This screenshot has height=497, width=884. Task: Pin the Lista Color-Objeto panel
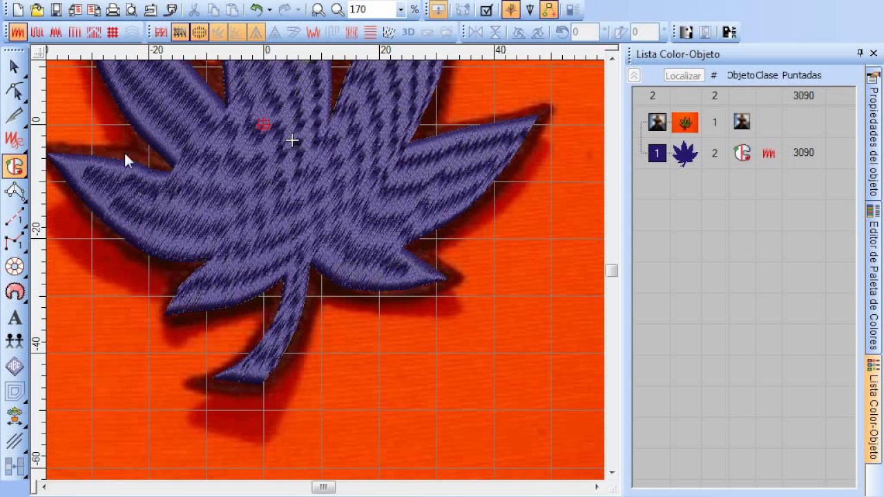point(860,53)
